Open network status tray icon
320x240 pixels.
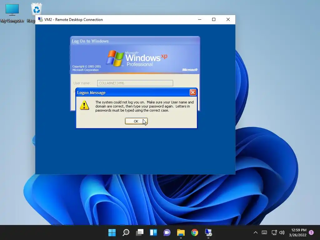click(x=274, y=232)
